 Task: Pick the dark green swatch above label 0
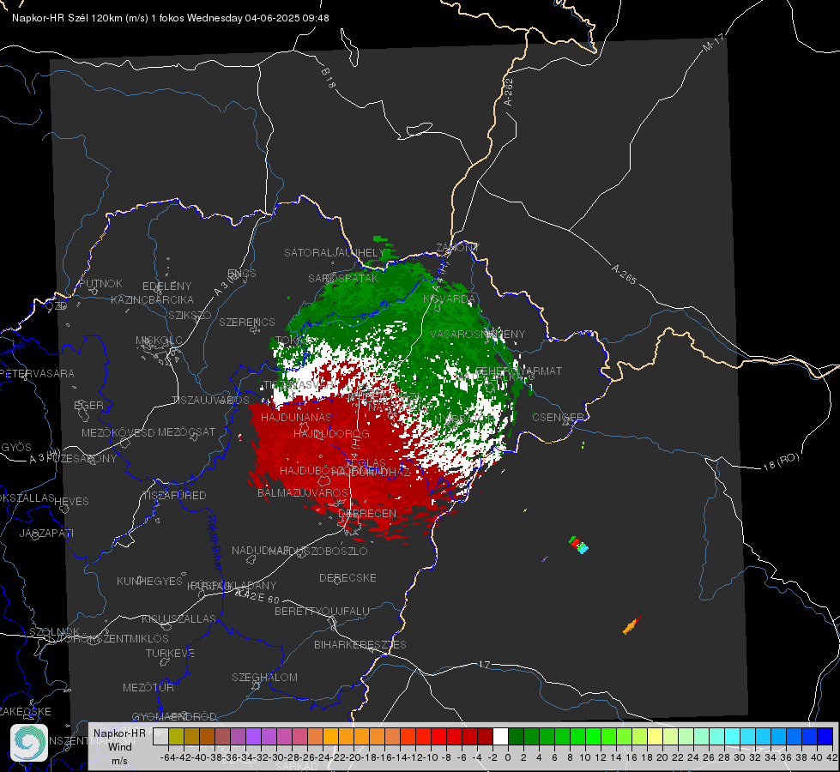pos(516,737)
